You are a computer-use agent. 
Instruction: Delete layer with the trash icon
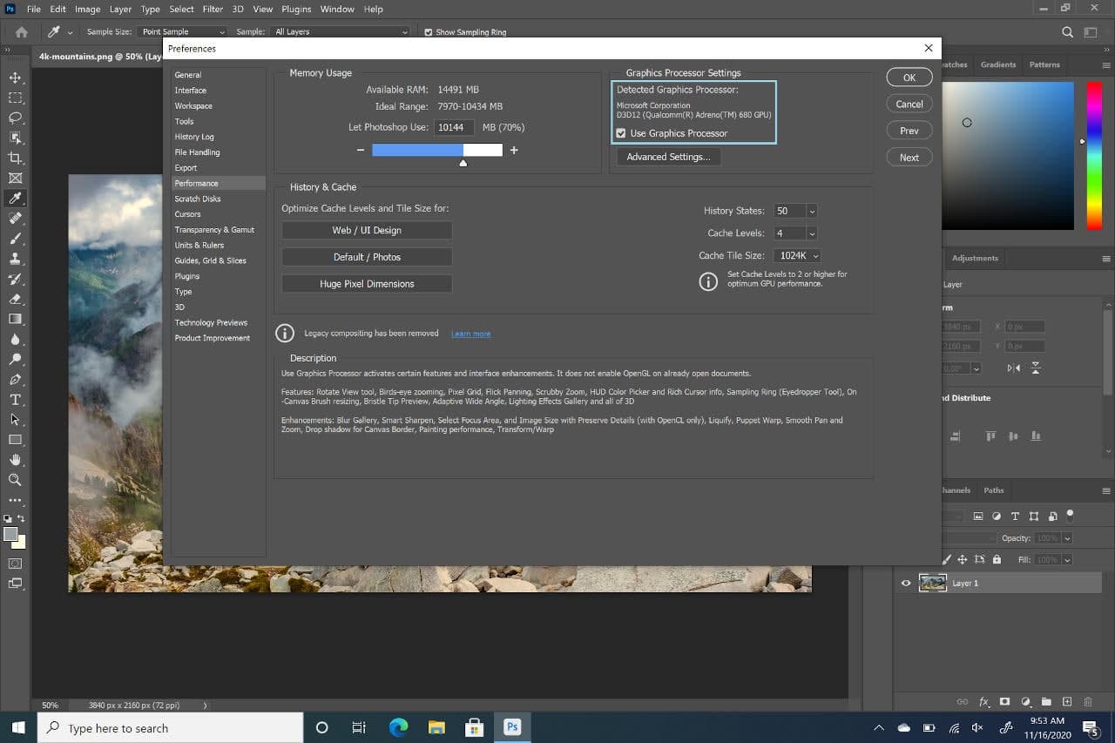click(x=1086, y=701)
